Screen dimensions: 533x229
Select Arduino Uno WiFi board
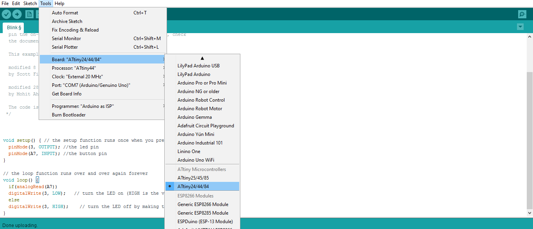202,160
